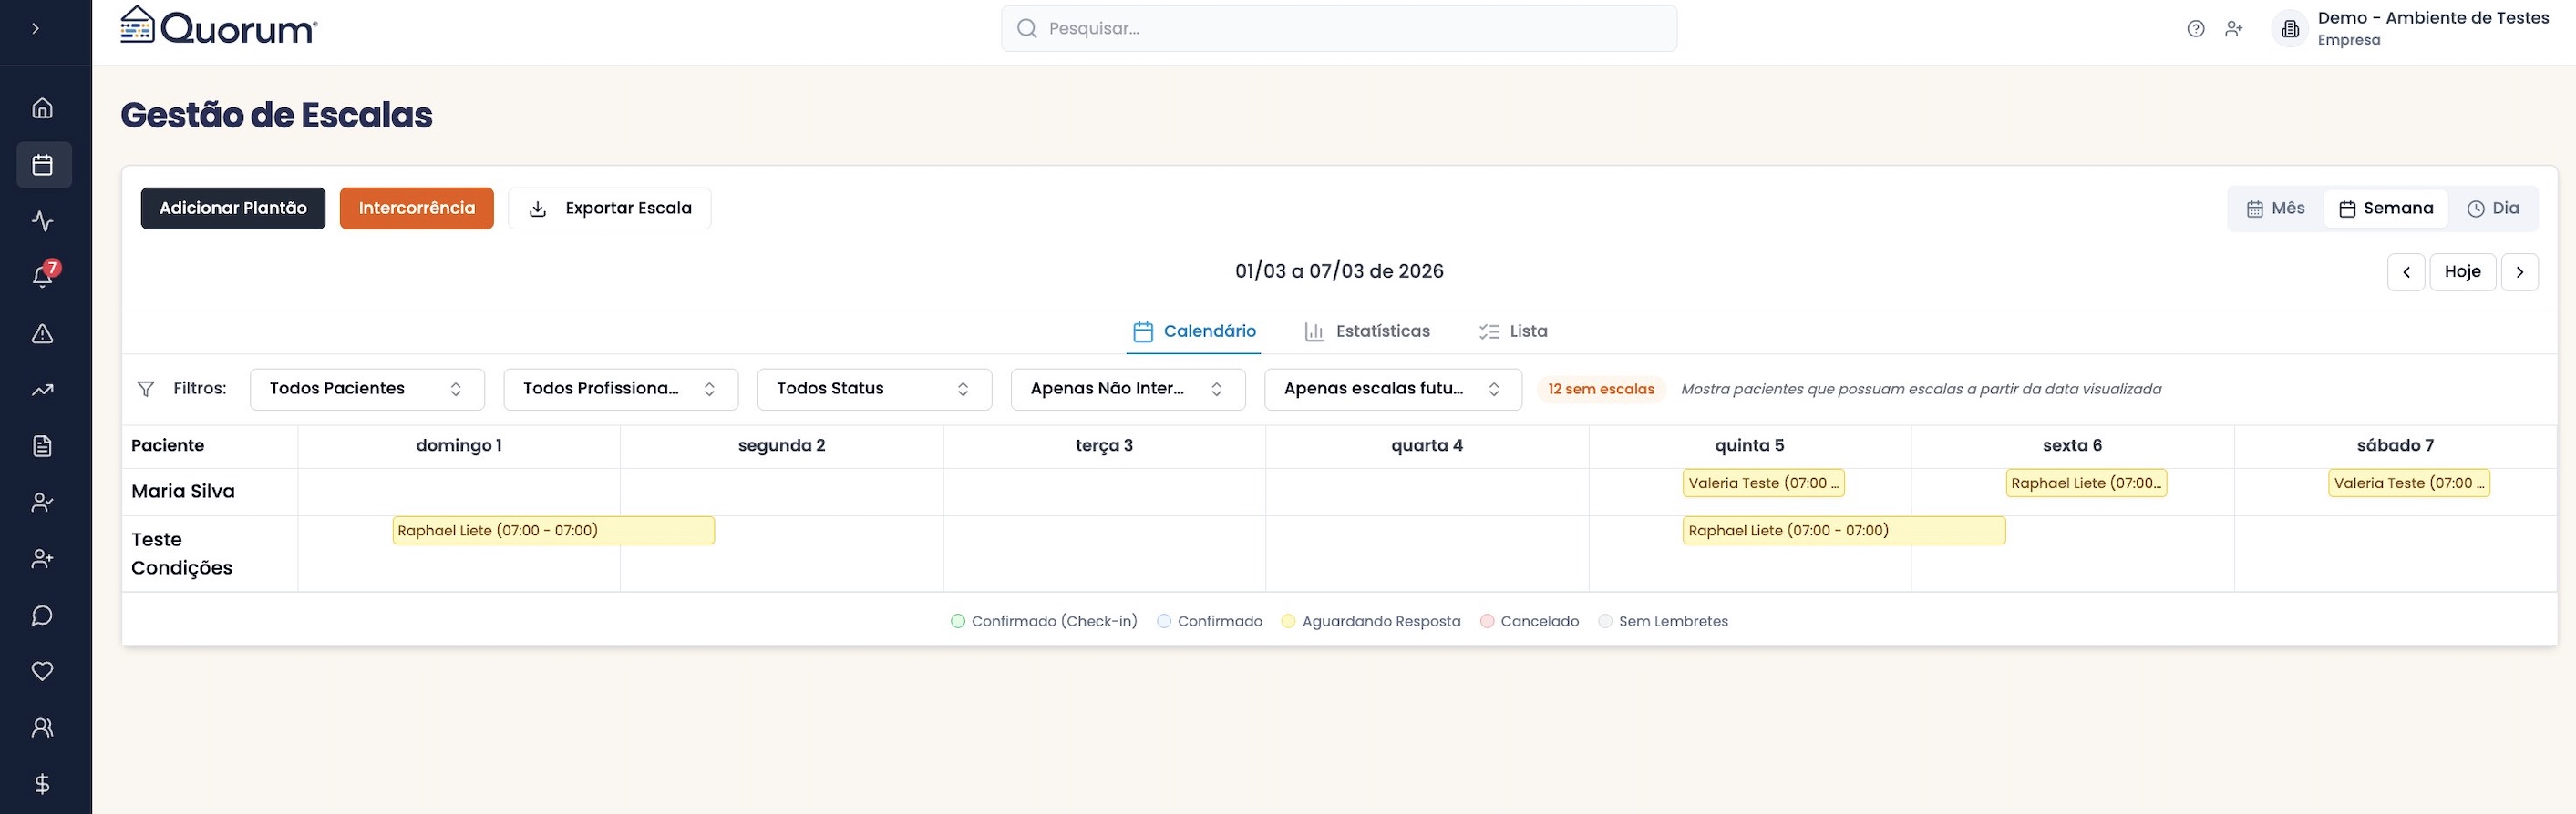Expand the sidebar with the chevron
This screenshot has height=814, width=2576.
point(36,28)
